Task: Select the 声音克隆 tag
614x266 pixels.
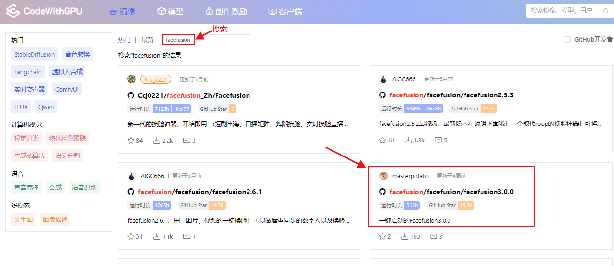Action: [26, 188]
